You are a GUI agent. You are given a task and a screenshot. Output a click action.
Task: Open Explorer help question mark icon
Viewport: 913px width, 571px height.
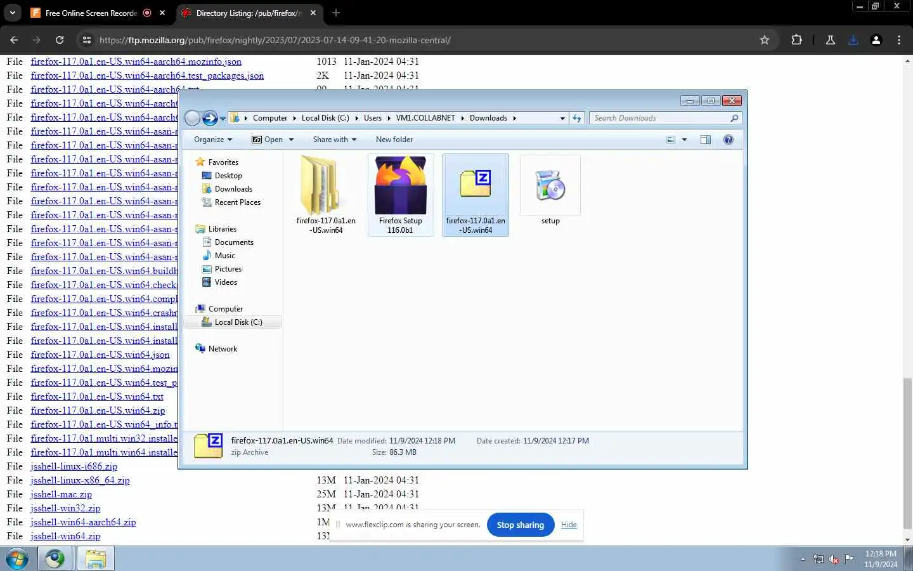pos(728,140)
